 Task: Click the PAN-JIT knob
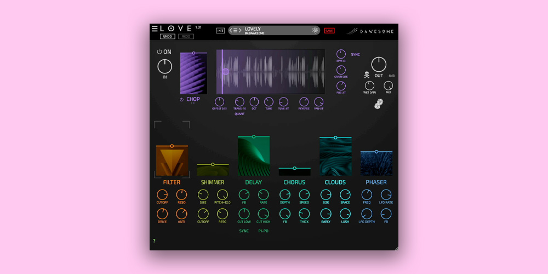[319, 102]
